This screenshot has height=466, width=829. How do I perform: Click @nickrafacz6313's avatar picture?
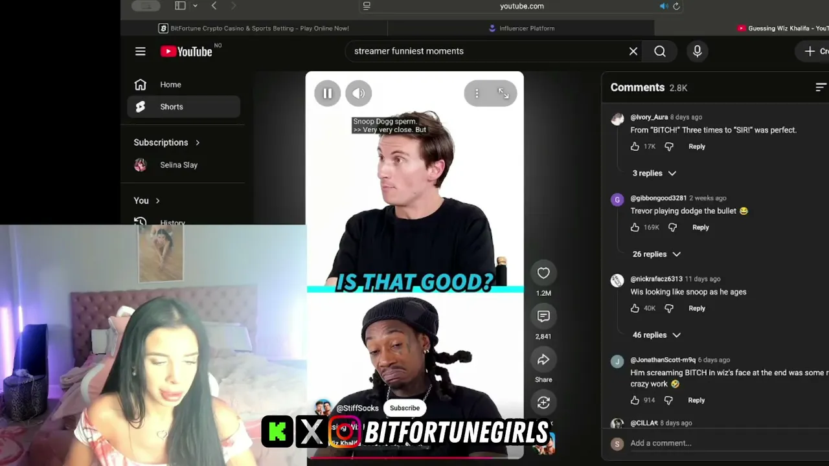pos(617,281)
